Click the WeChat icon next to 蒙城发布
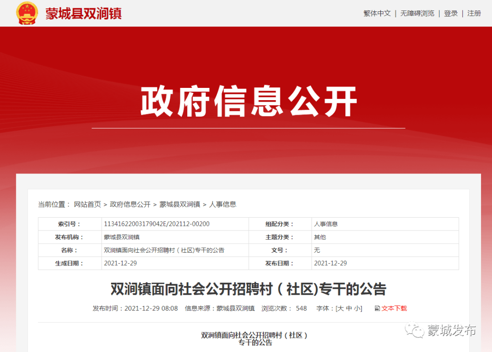 point(415,331)
